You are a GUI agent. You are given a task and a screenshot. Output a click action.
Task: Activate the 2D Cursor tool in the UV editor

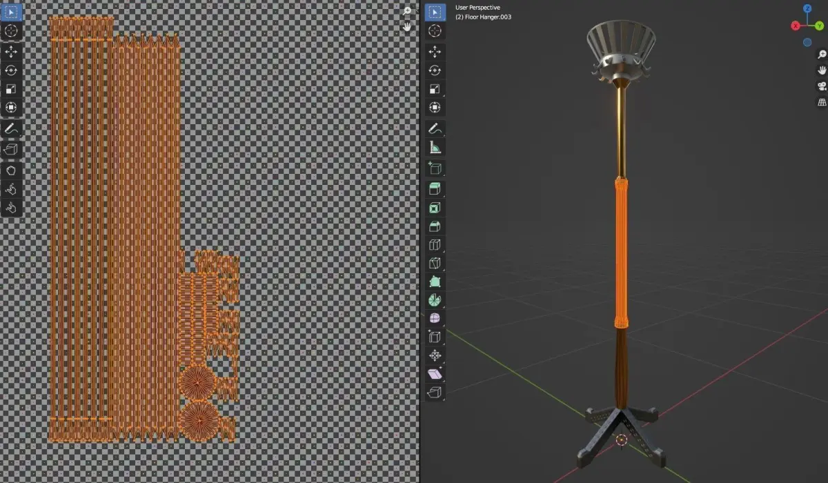click(x=12, y=30)
